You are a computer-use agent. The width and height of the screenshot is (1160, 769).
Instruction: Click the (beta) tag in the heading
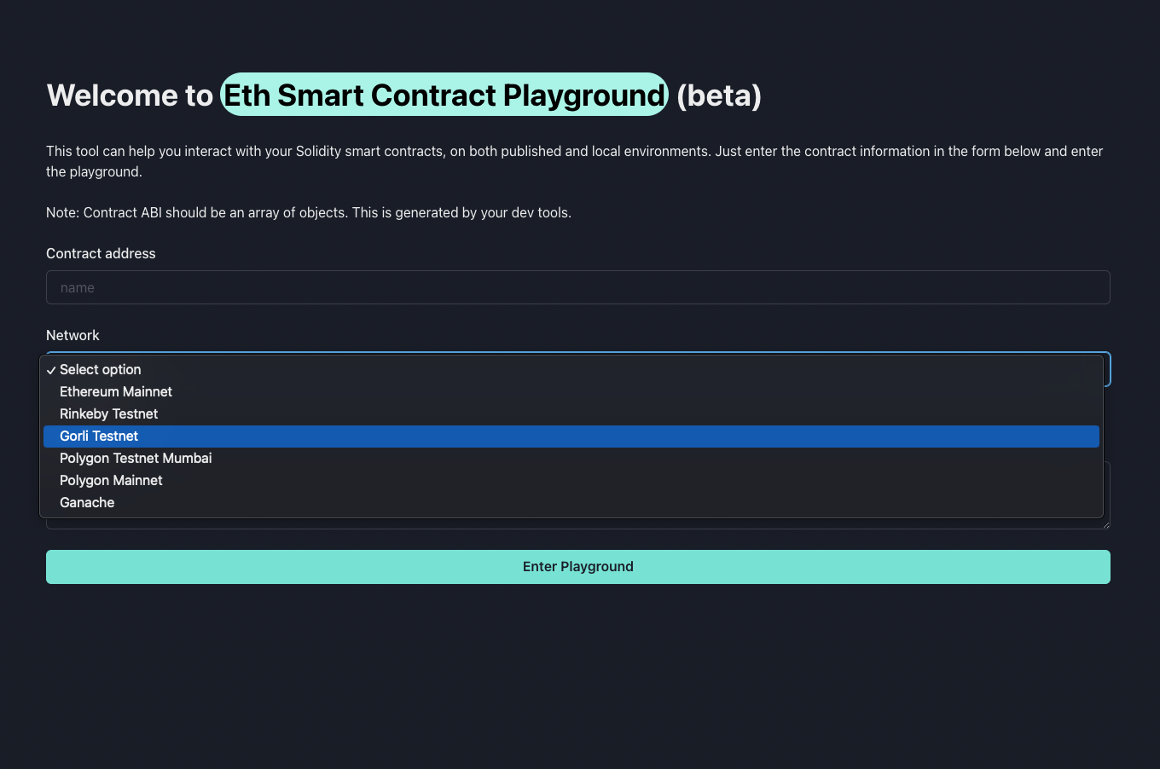coord(718,95)
